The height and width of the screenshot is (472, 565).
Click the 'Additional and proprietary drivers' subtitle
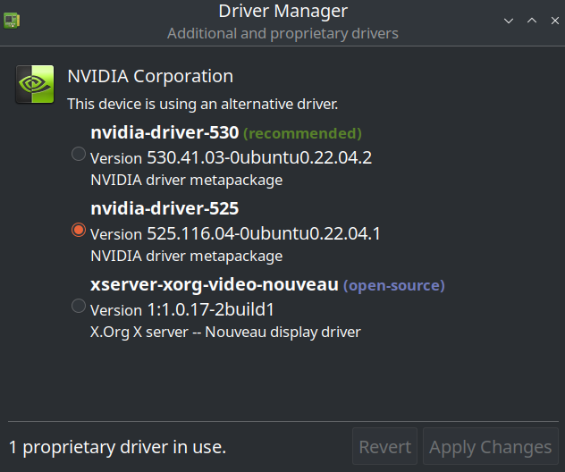point(282,33)
